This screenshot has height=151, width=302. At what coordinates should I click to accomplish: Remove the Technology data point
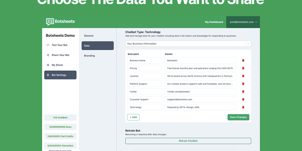243,107
